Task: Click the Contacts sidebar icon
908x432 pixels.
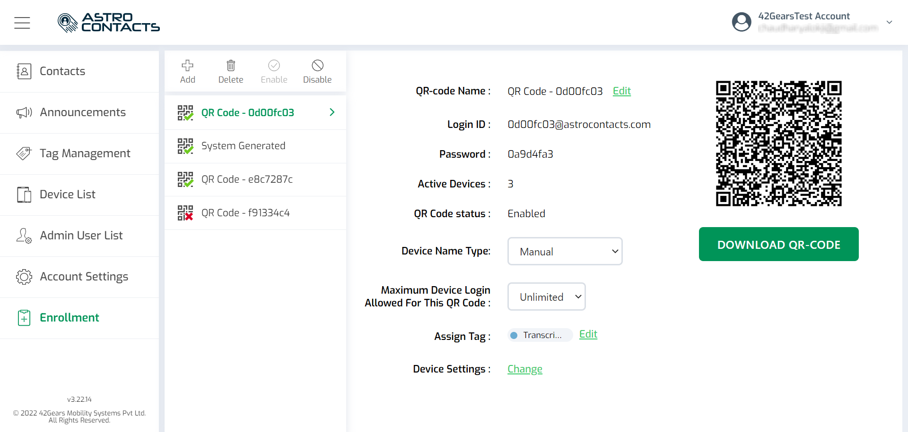Action: coord(24,71)
